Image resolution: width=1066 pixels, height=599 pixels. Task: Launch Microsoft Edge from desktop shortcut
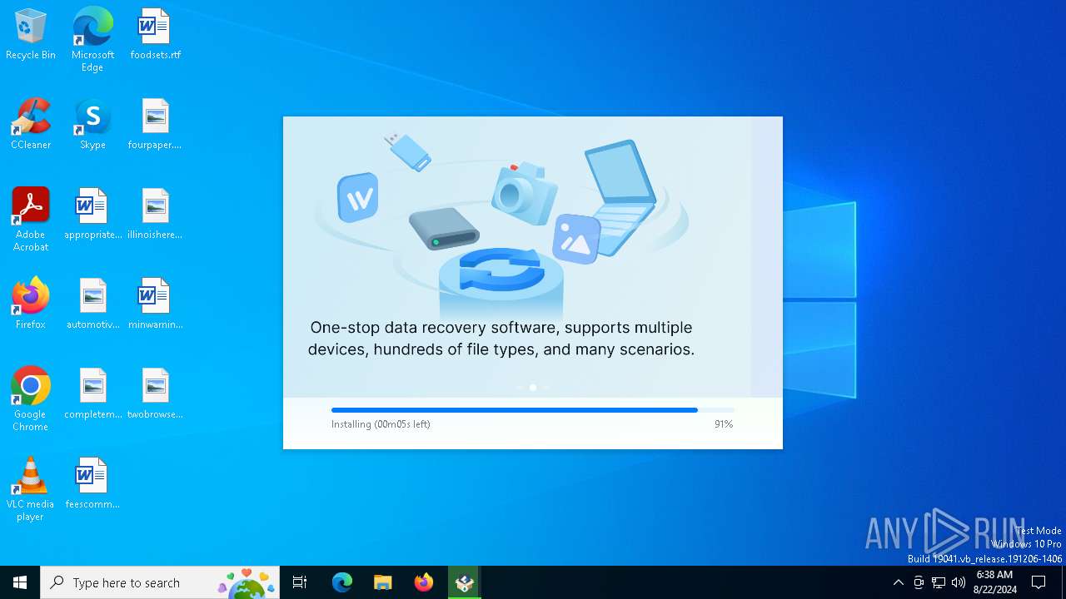[92, 40]
